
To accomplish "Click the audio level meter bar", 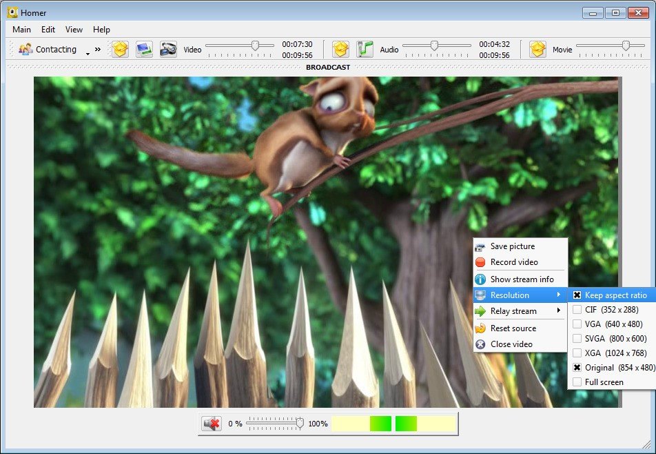I will [x=393, y=424].
